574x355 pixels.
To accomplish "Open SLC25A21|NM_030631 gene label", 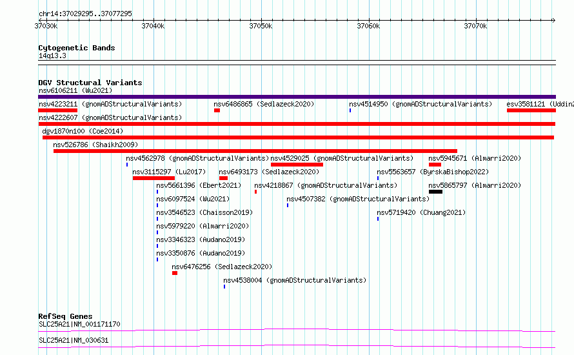I will (74, 340).
